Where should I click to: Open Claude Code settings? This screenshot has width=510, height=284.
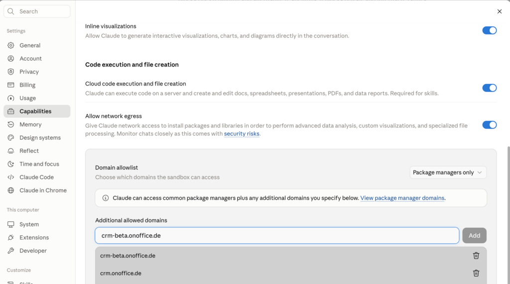tap(37, 177)
